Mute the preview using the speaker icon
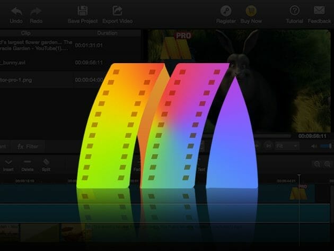 tap(314, 146)
